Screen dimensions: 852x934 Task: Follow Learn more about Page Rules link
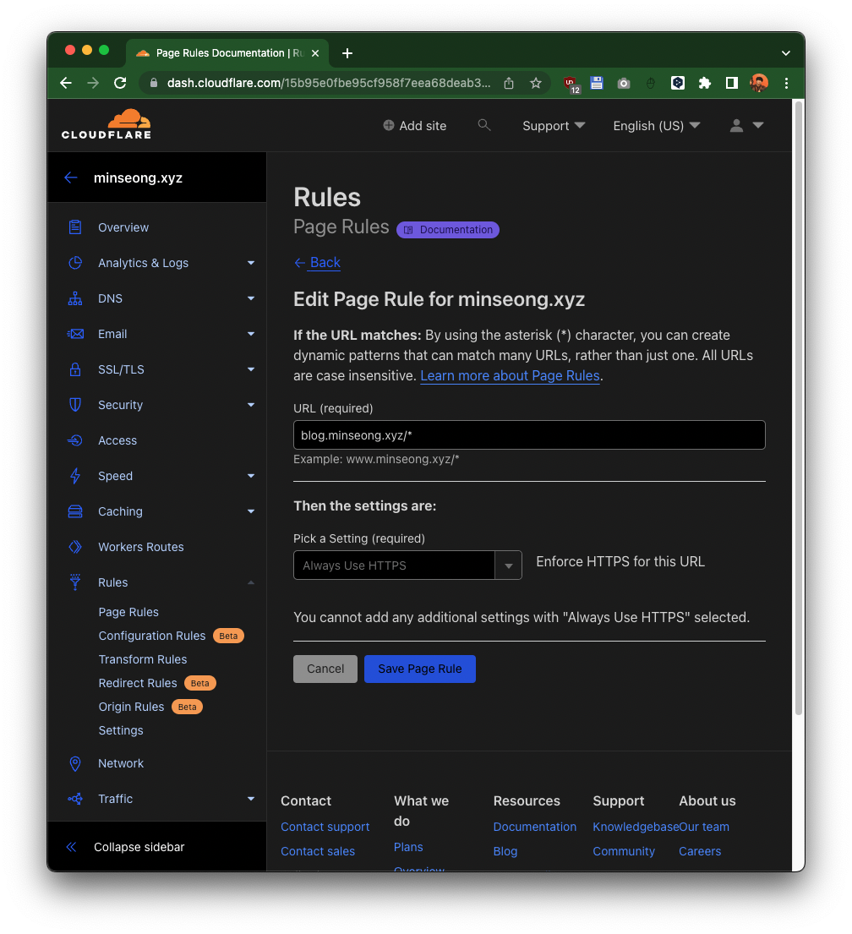(510, 376)
